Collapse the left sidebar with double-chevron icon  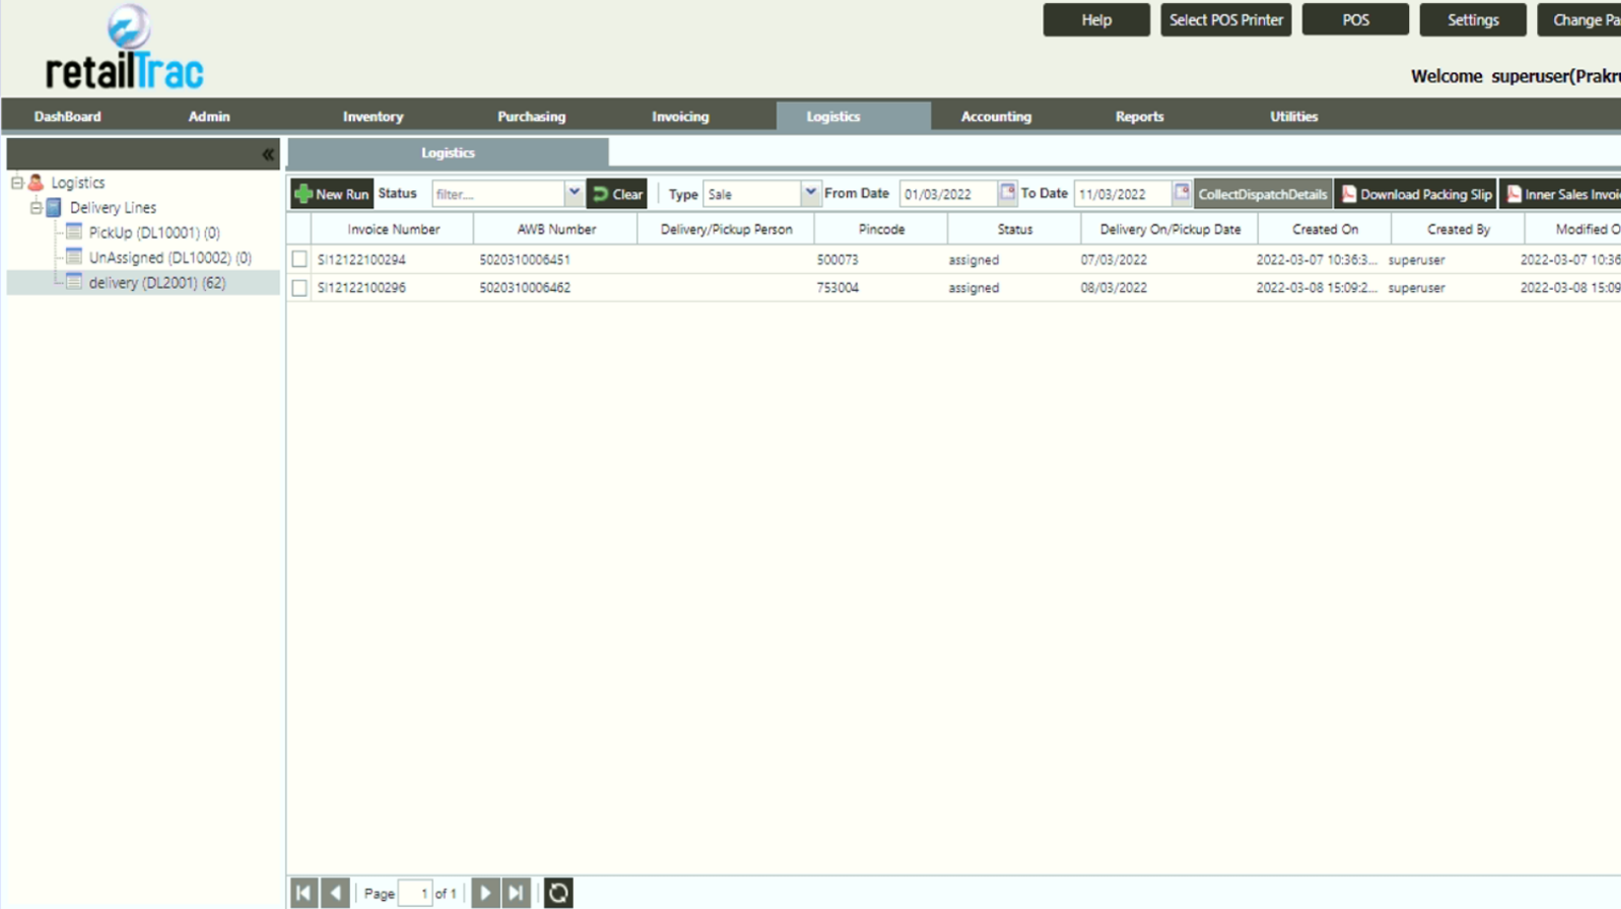pos(267,155)
